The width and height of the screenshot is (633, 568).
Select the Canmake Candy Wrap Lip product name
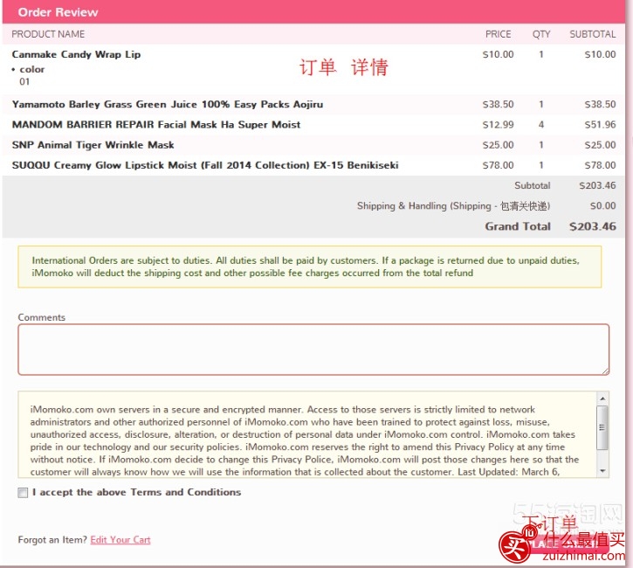coord(76,54)
